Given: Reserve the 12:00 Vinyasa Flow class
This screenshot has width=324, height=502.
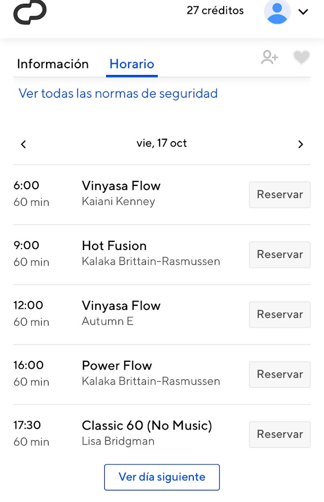Looking at the screenshot, I should point(279,314).
